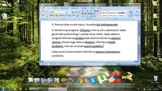Align text right

tap(88, 14)
